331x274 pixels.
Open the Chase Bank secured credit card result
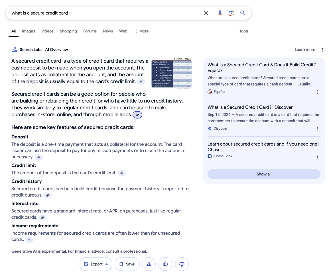click(263, 147)
